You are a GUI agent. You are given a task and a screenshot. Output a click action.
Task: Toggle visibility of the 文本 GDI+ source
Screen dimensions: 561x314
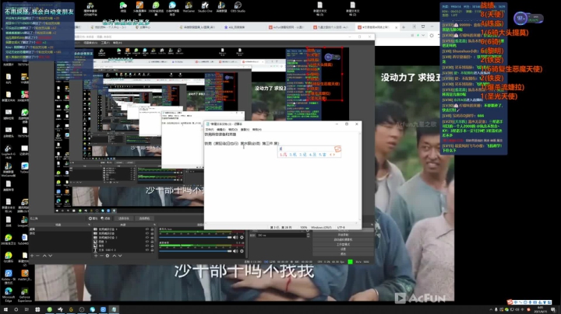[147, 250]
